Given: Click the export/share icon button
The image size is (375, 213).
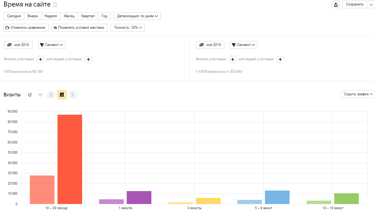Looking at the screenshot, I should (x=336, y=4).
